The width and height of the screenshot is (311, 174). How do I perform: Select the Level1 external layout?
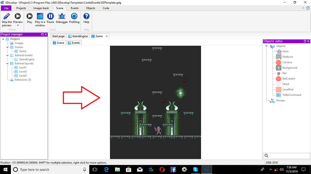(x=23, y=67)
